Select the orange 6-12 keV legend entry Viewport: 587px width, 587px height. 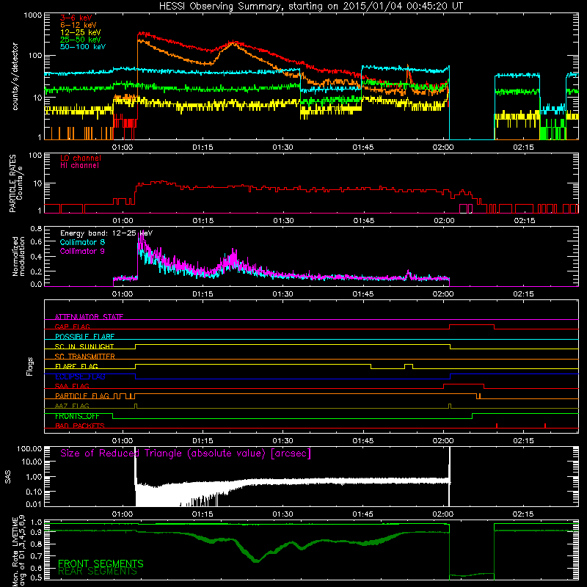click(79, 25)
